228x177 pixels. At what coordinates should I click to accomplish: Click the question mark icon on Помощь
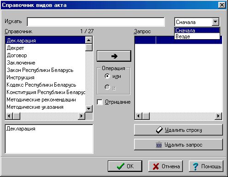point(196,166)
